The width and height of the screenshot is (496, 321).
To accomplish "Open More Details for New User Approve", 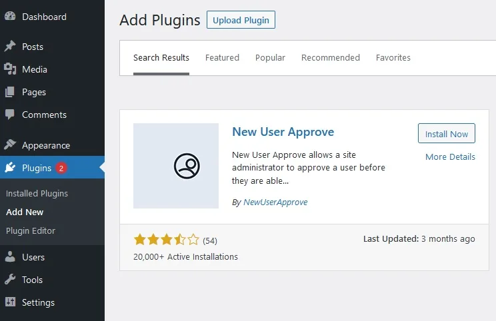I will tap(450, 157).
